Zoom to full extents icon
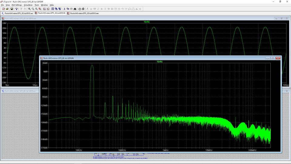Viewport: 291px width, 164px height. [40, 9]
